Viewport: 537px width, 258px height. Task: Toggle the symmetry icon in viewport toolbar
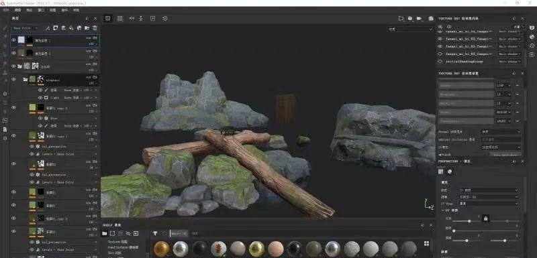[132, 19]
